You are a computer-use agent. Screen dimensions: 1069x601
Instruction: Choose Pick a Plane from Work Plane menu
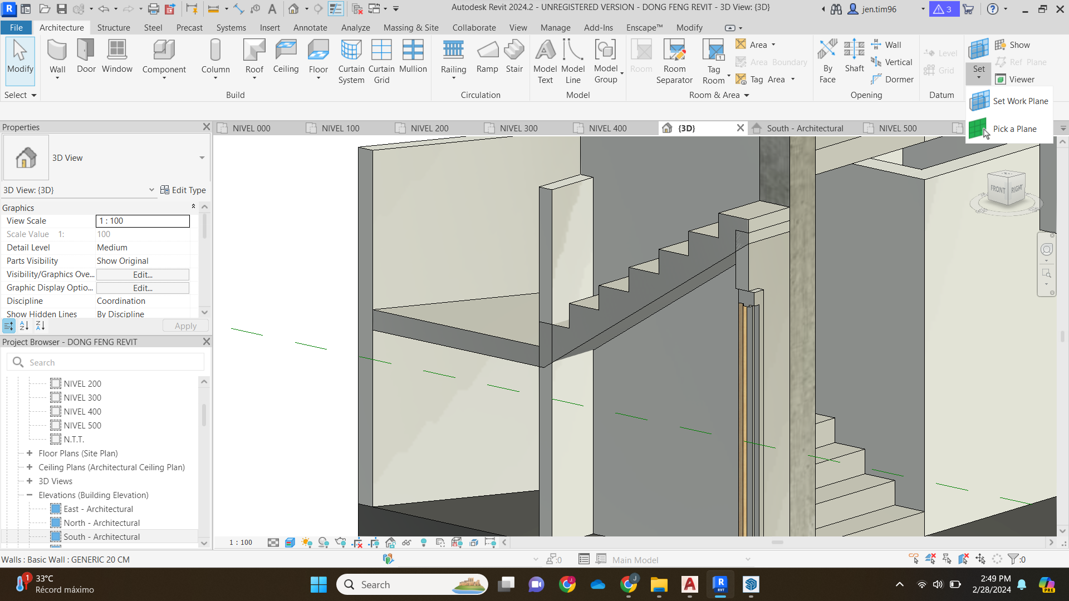pos(1016,129)
